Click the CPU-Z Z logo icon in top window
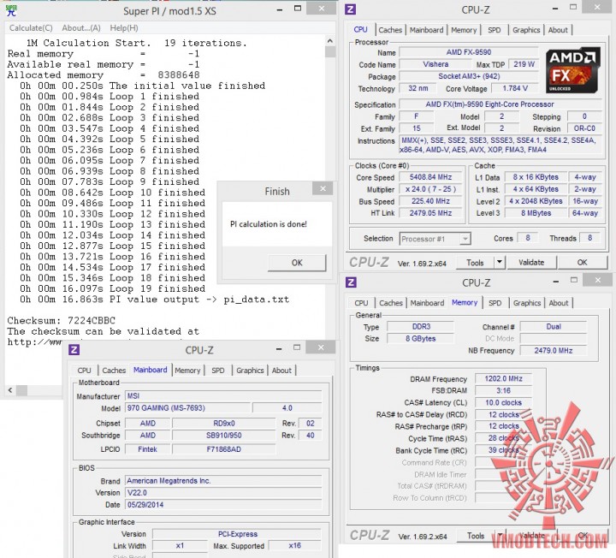The image size is (616, 558). click(x=350, y=9)
